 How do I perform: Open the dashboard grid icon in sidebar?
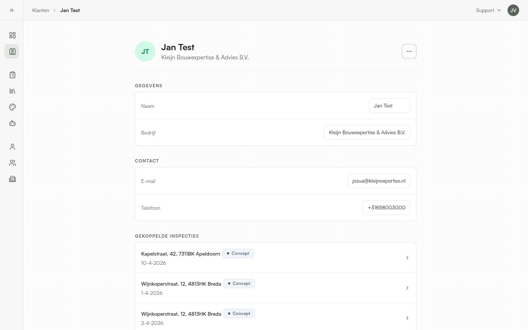click(x=12, y=35)
